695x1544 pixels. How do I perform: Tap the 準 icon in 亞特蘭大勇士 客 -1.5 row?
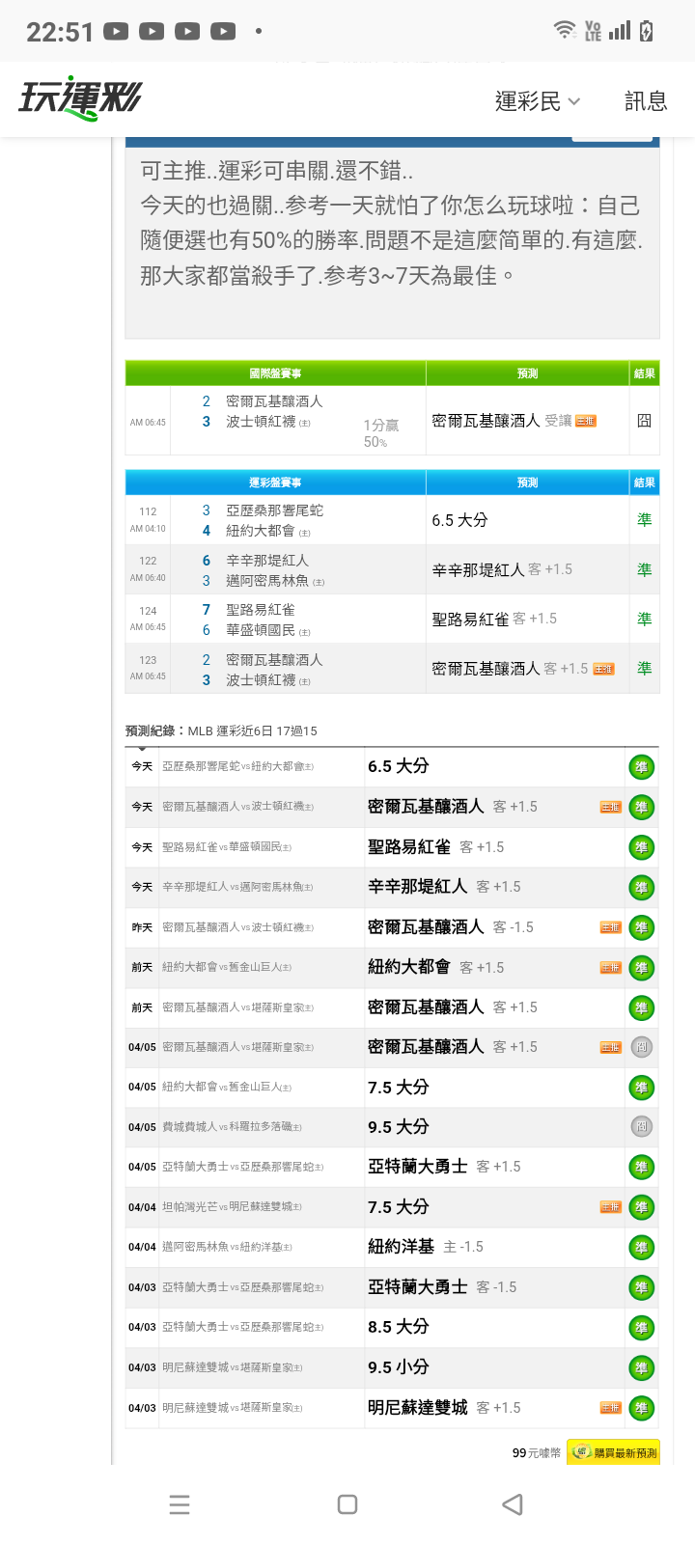(641, 1288)
